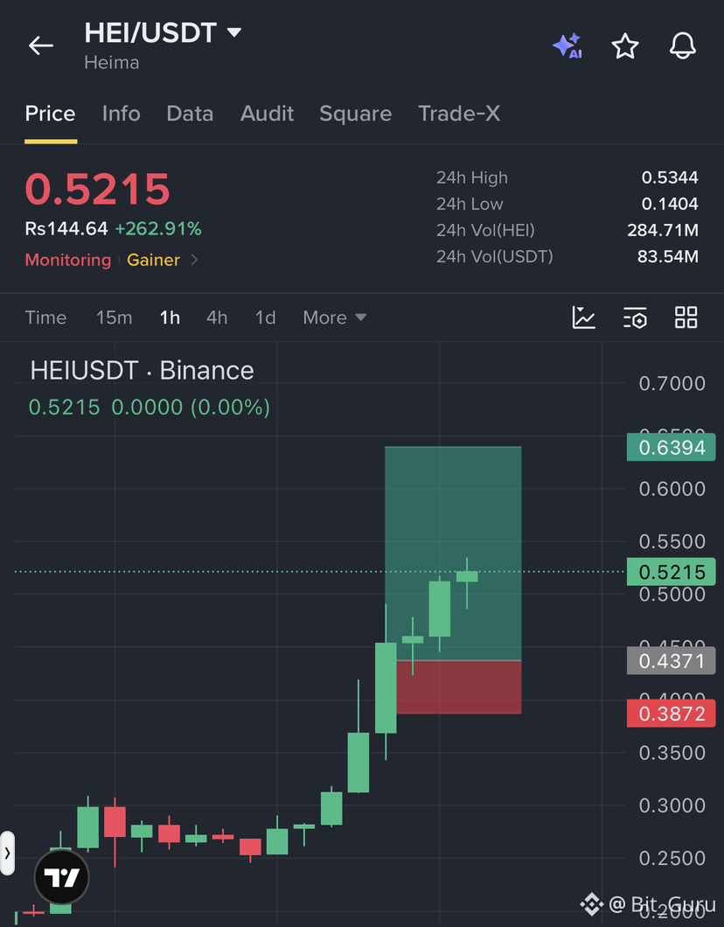The image size is (724, 927).
Task: Click the HEIUSDT · Binance chart title
Action: click(142, 371)
